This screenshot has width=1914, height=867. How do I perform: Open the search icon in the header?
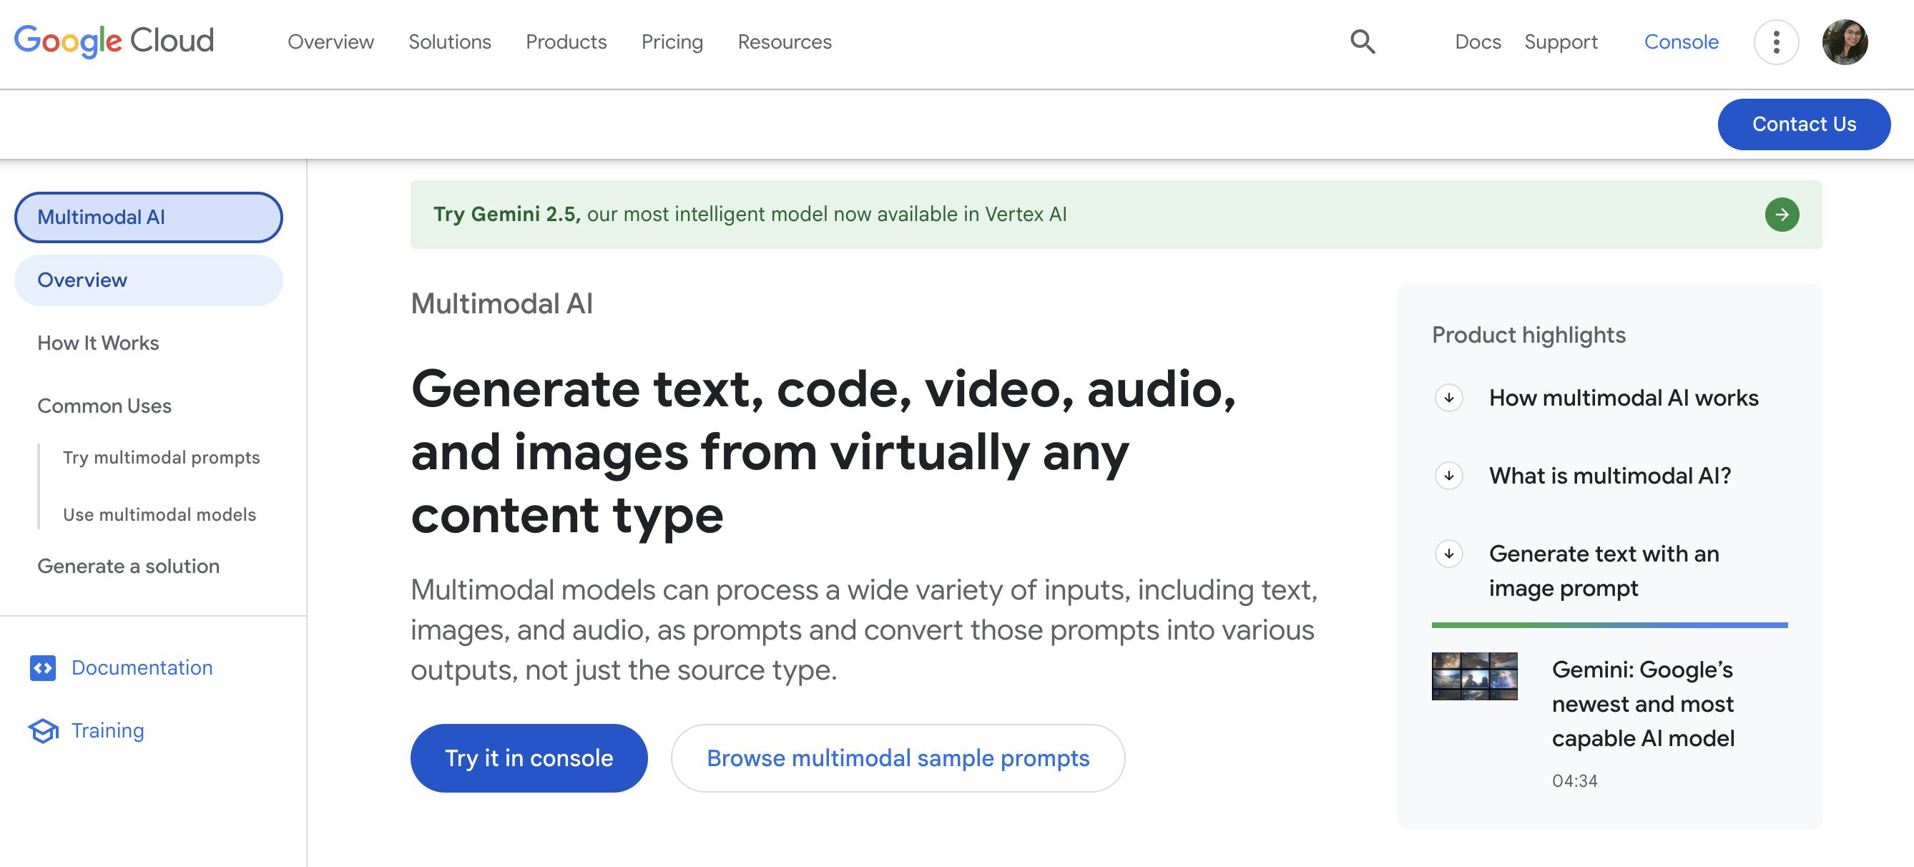[1362, 42]
